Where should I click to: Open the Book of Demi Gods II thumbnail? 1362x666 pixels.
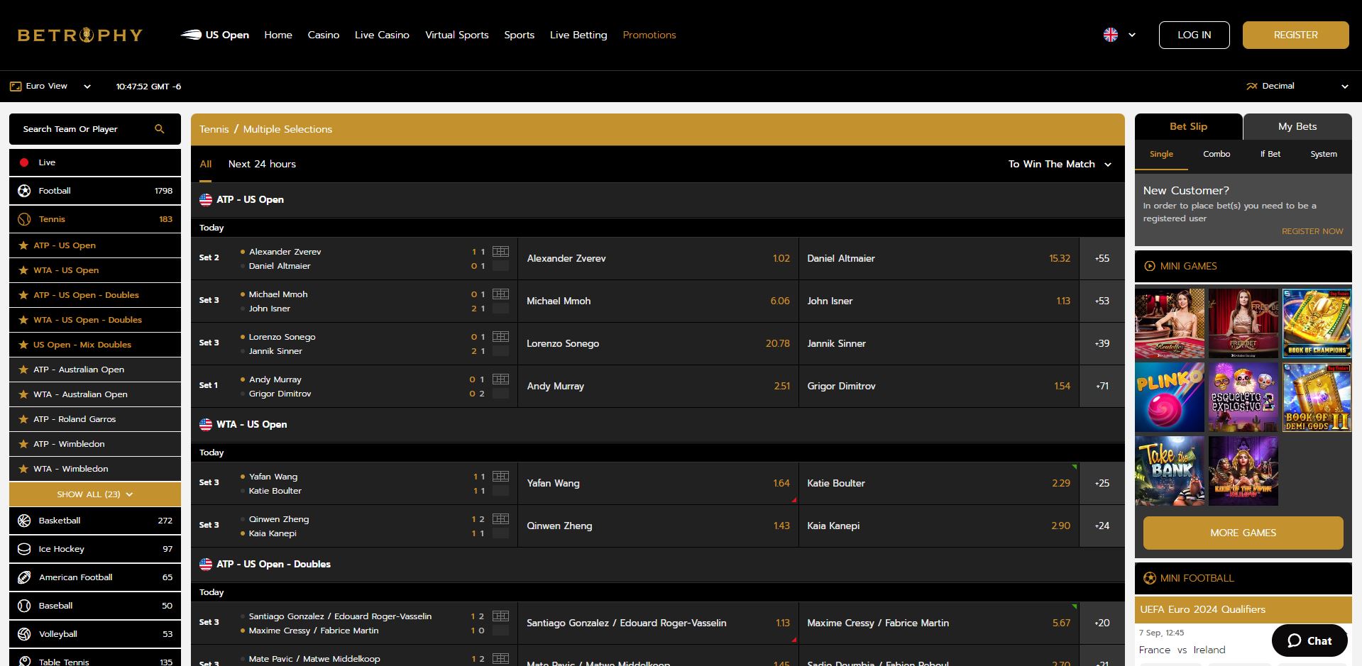[1317, 397]
